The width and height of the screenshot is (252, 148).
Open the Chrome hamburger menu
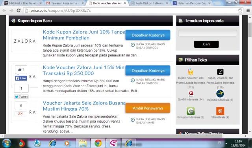click(x=248, y=11)
